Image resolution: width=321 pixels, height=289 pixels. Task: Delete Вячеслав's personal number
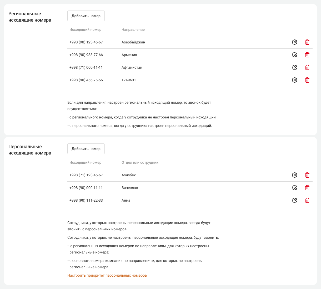pyautogui.click(x=307, y=188)
